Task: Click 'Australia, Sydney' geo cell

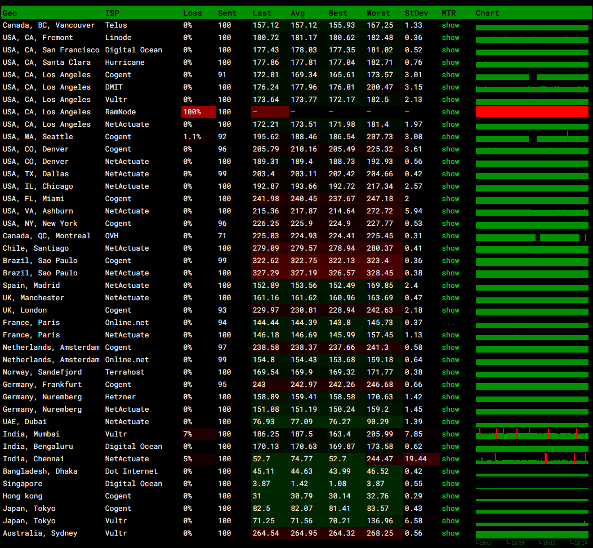Action: 40,533
